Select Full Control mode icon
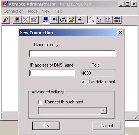139x135 pixels. click(46, 20)
